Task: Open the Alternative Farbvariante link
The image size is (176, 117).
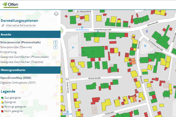Action: tap(21, 25)
